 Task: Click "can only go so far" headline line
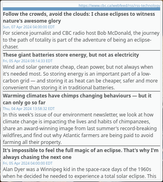tap(24, 103)
